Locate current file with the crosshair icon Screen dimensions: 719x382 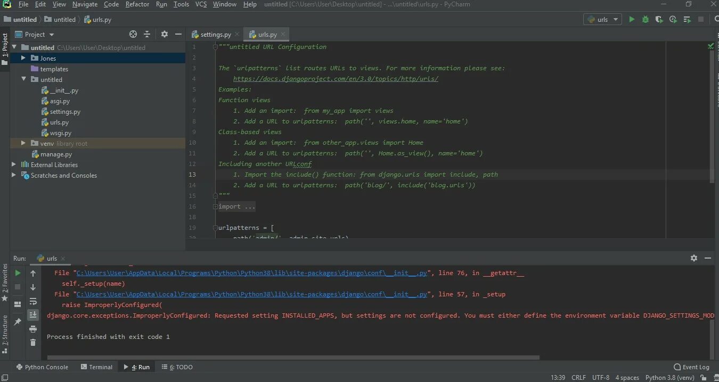(133, 34)
